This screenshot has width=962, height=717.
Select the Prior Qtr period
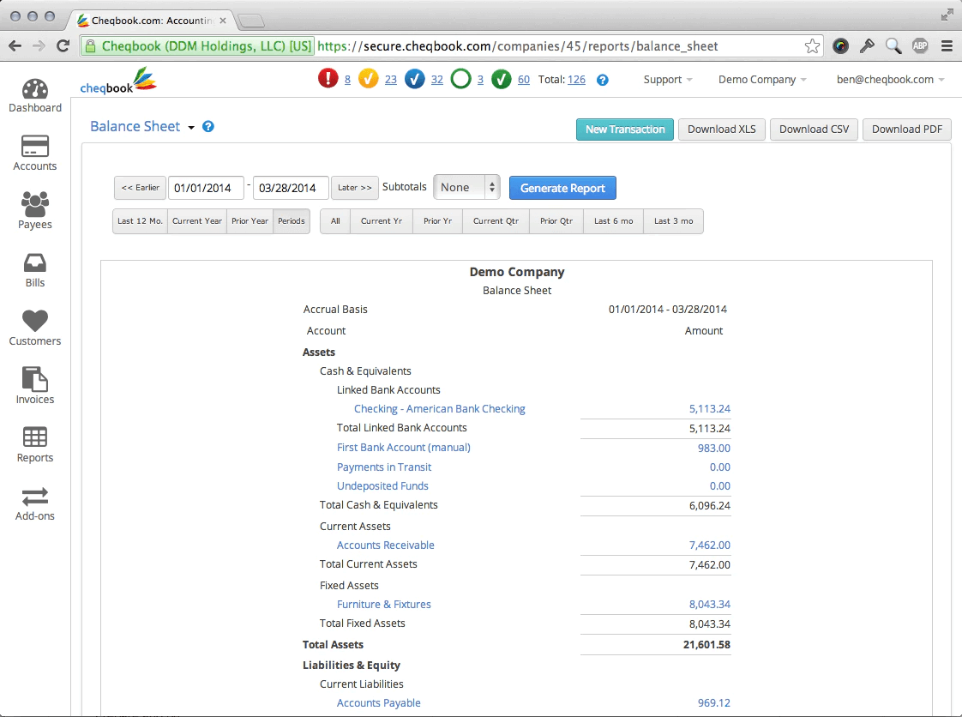pos(556,221)
